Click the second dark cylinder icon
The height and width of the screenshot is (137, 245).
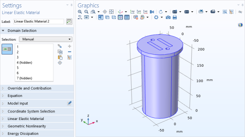187,12
